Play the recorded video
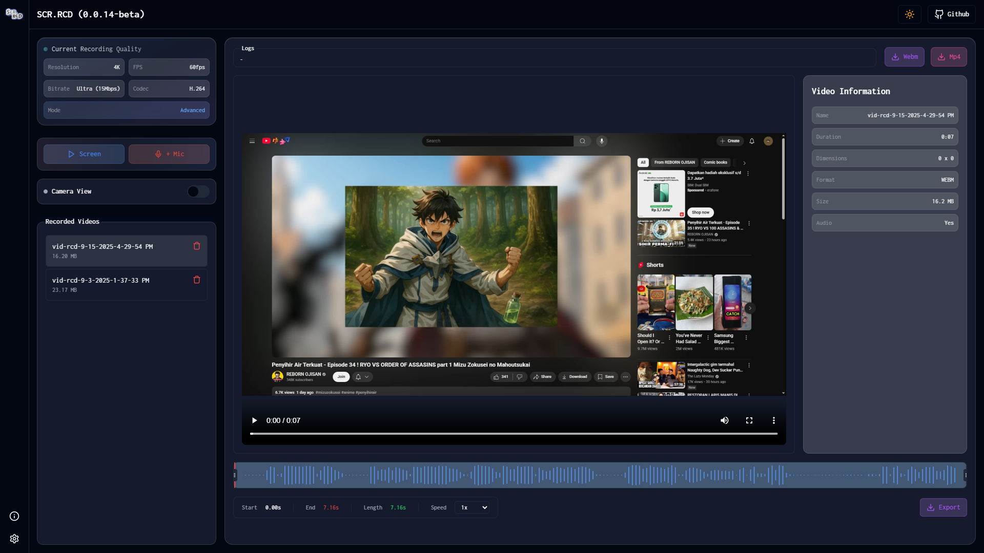Screen dimensions: 984x553 tap(254, 420)
